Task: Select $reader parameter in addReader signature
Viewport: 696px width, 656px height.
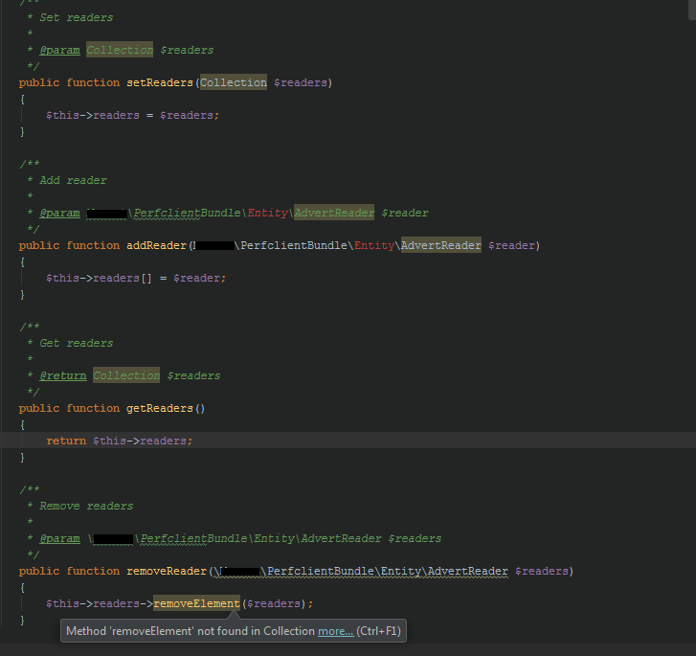Action: 511,245
